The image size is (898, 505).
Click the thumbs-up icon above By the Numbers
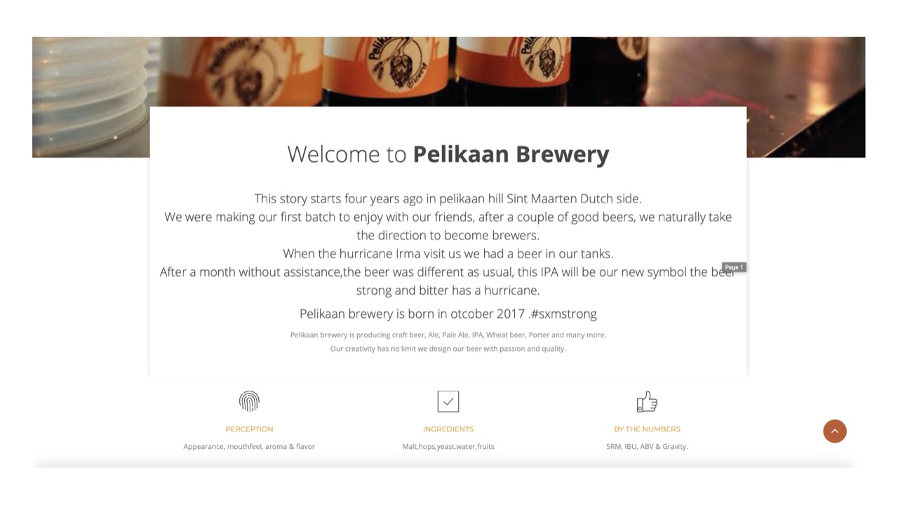tap(647, 401)
